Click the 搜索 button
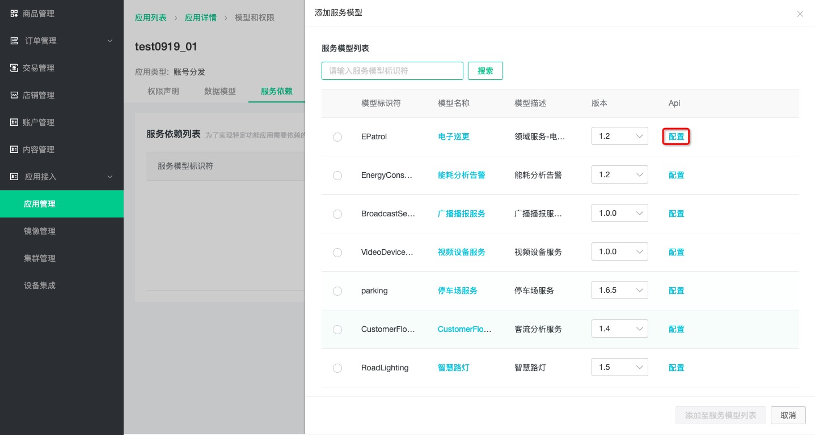Viewport: 815px width, 435px height. click(x=485, y=71)
